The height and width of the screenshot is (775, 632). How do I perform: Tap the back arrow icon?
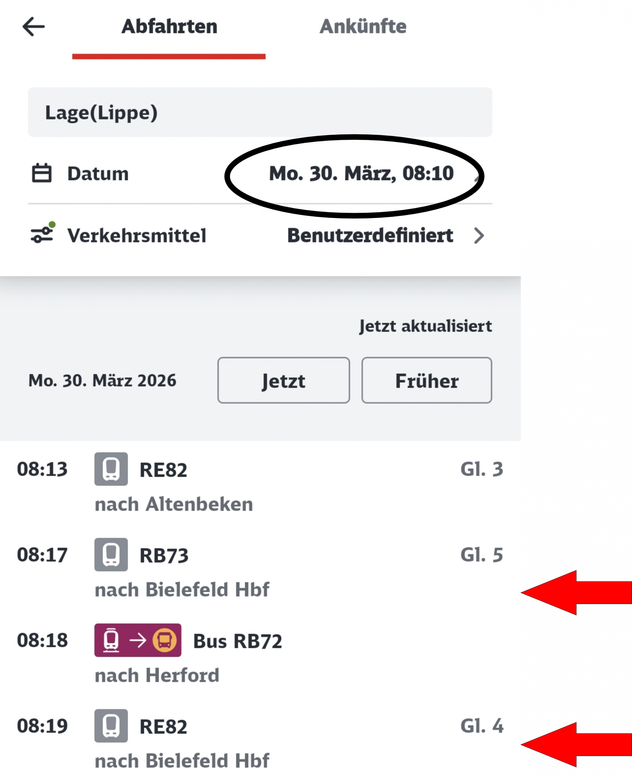tap(34, 27)
